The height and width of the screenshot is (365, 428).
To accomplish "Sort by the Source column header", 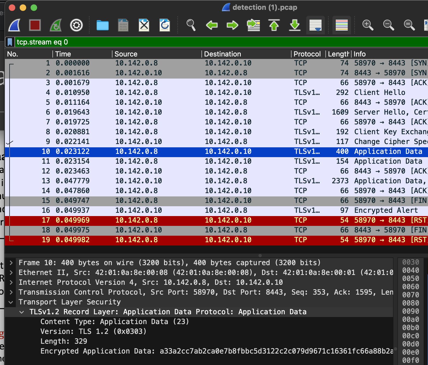I will pyautogui.click(x=157, y=54).
